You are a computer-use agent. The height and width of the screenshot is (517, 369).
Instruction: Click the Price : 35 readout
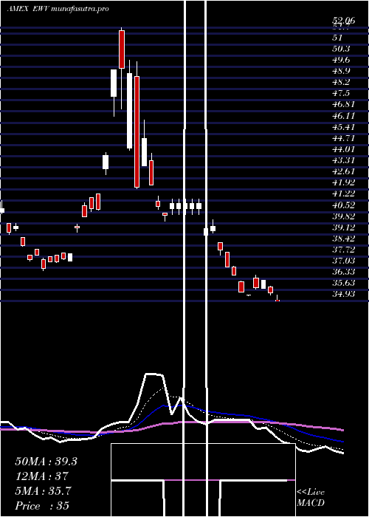click(42, 506)
